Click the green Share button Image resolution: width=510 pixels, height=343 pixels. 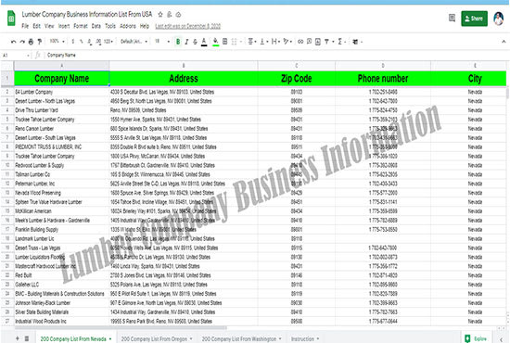coord(474,19)
